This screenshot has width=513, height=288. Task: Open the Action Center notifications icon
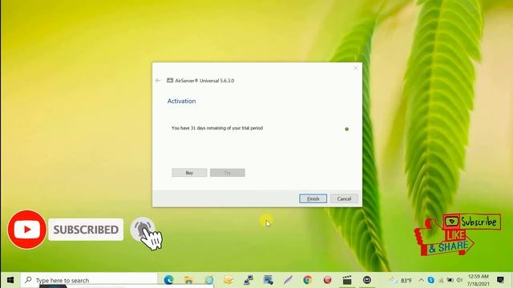pyautogui.click(x=500, y=280)
